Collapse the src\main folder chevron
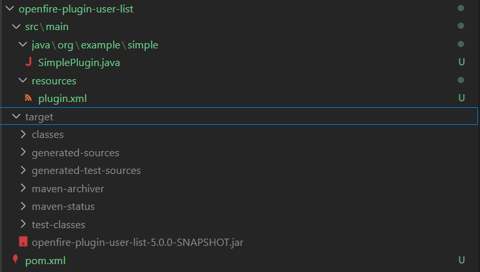 point(16,27)
